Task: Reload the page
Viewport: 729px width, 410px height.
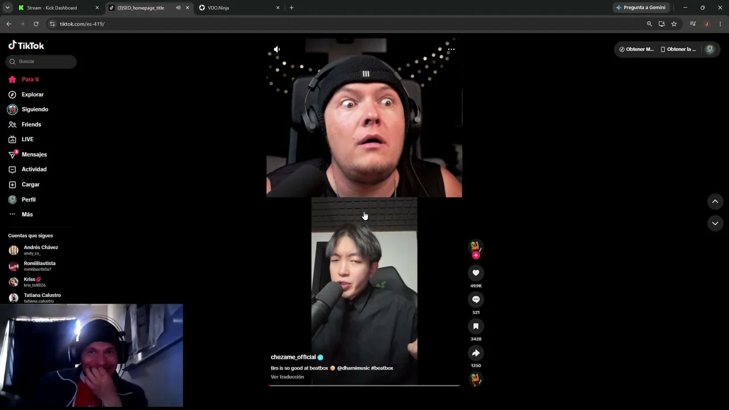Action: pos(36,24)
